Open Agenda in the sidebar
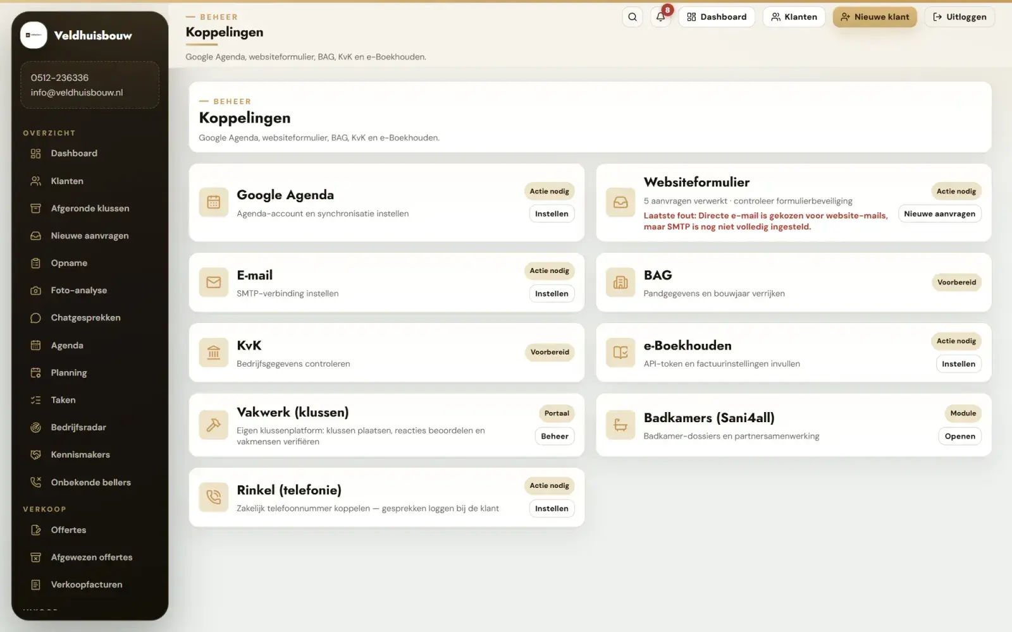The height and width of the screenshot is (632, 1012). click(x=90, y=346)
